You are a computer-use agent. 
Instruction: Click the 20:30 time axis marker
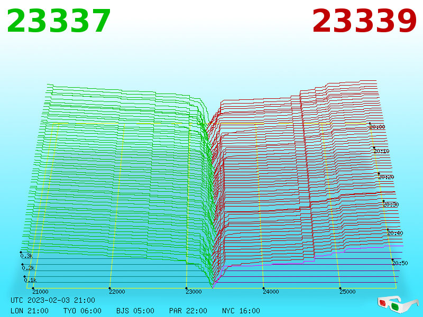click(391, 204)
